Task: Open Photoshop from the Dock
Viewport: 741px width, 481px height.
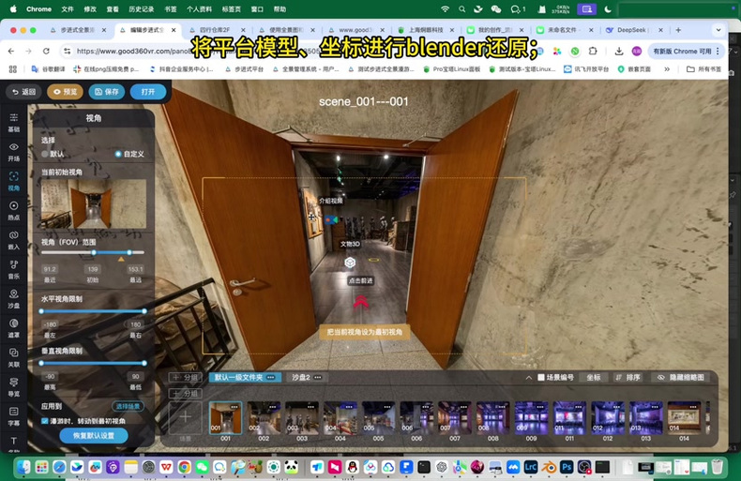Action: 567,467
